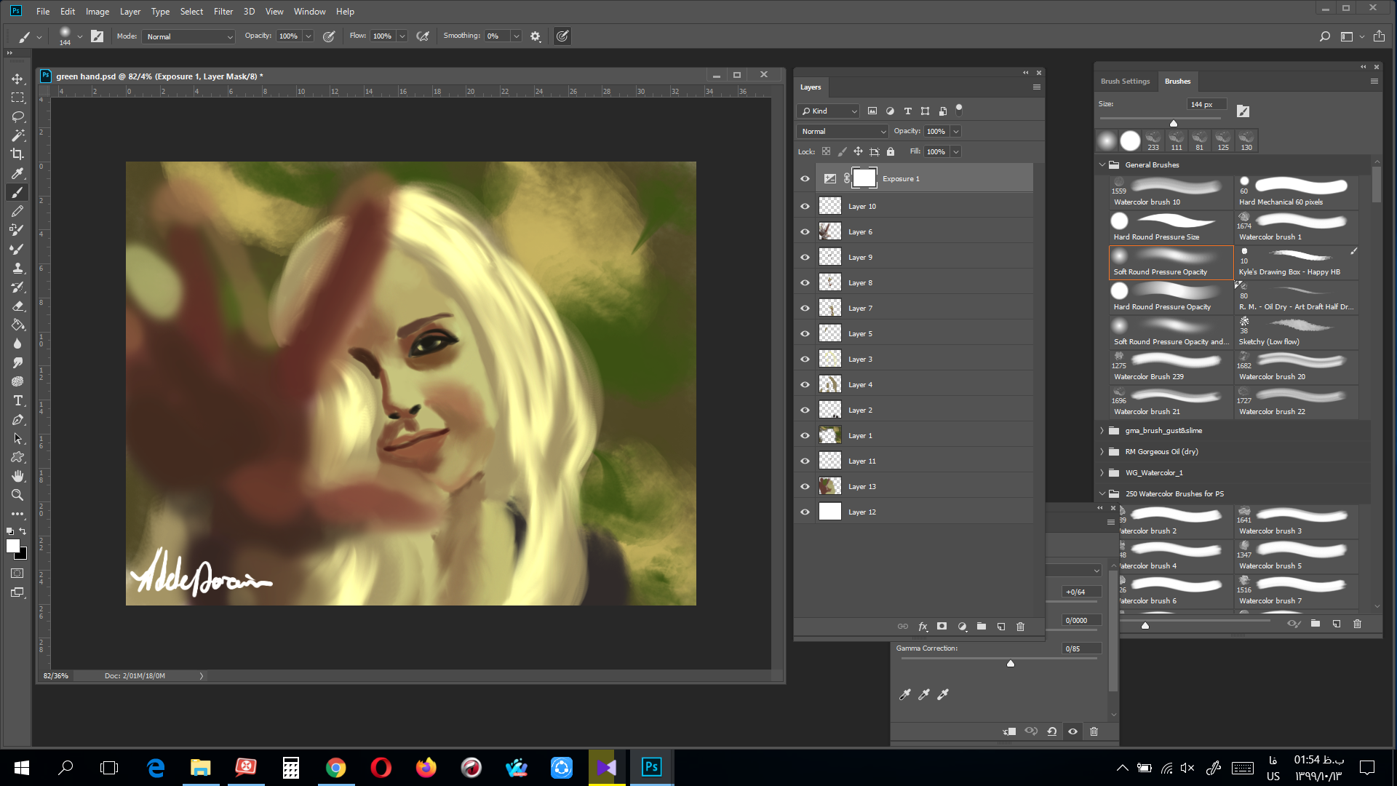1397x786 pixels.
Task: Open the Image menu
Action: click(x=97, y=12)
